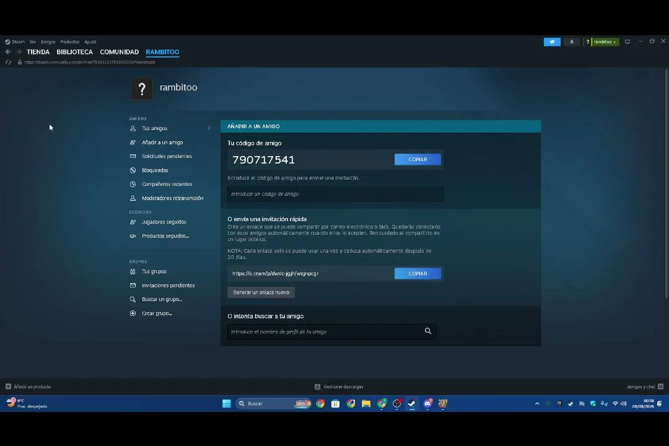
Task: Open the Wi-Fi network tray icon
Action: (x=615, y=403)
